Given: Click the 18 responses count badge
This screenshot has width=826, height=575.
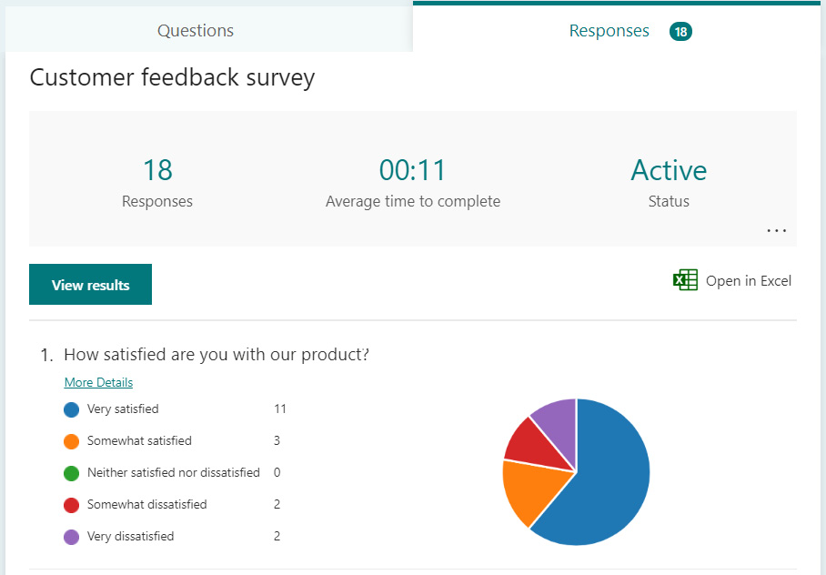Looking at the screenshot, I should [680, 32].
